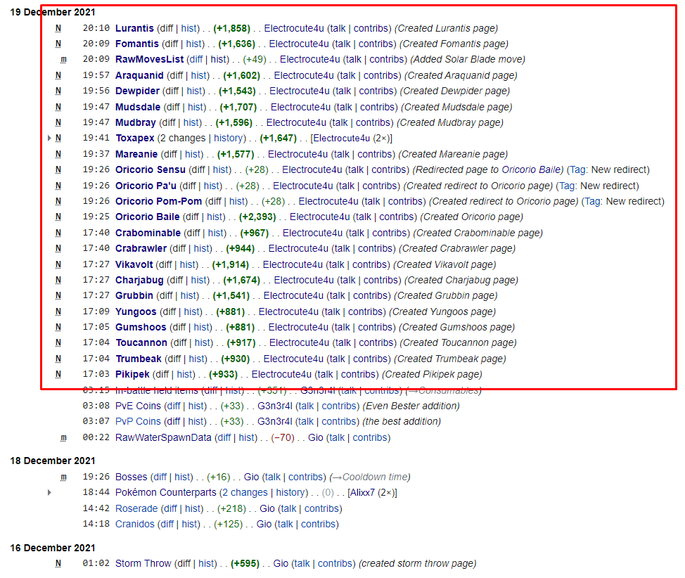Click the m minor-edit marker beside RawWaterSpawnData

[63, 438]
